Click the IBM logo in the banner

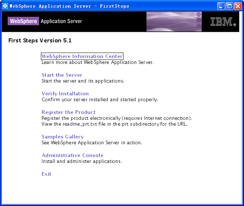click(x=222, y=22)
